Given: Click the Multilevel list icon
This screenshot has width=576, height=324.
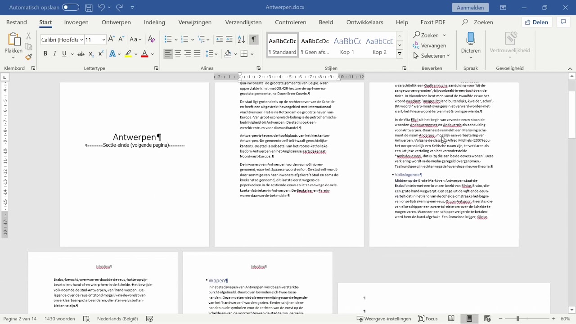Looking at the screenshot, I should coord(201,40).
